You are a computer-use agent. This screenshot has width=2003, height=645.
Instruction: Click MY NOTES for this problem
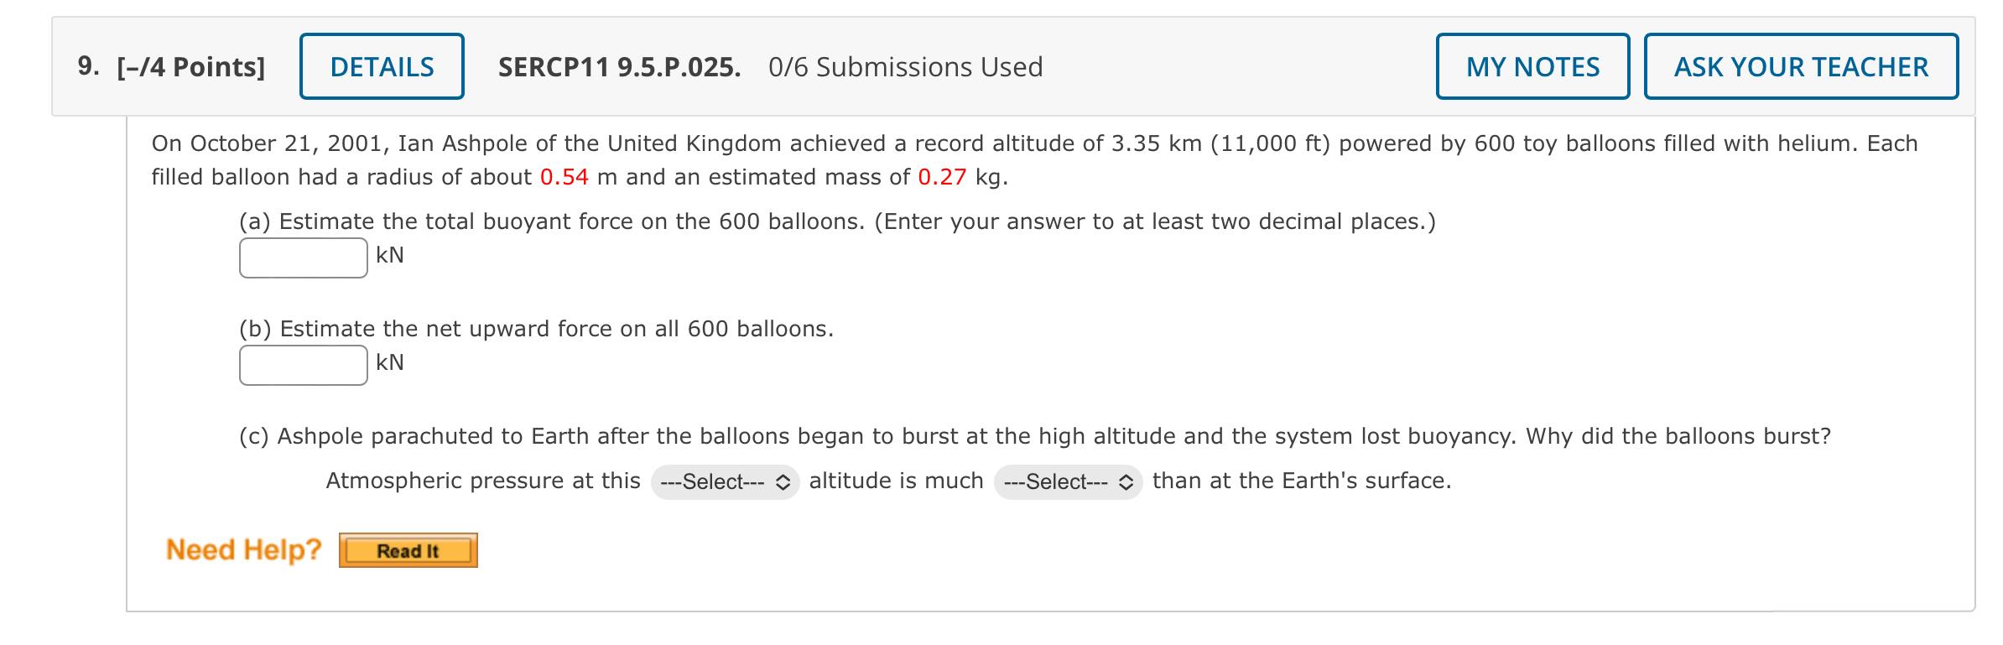coord(1532,66)
